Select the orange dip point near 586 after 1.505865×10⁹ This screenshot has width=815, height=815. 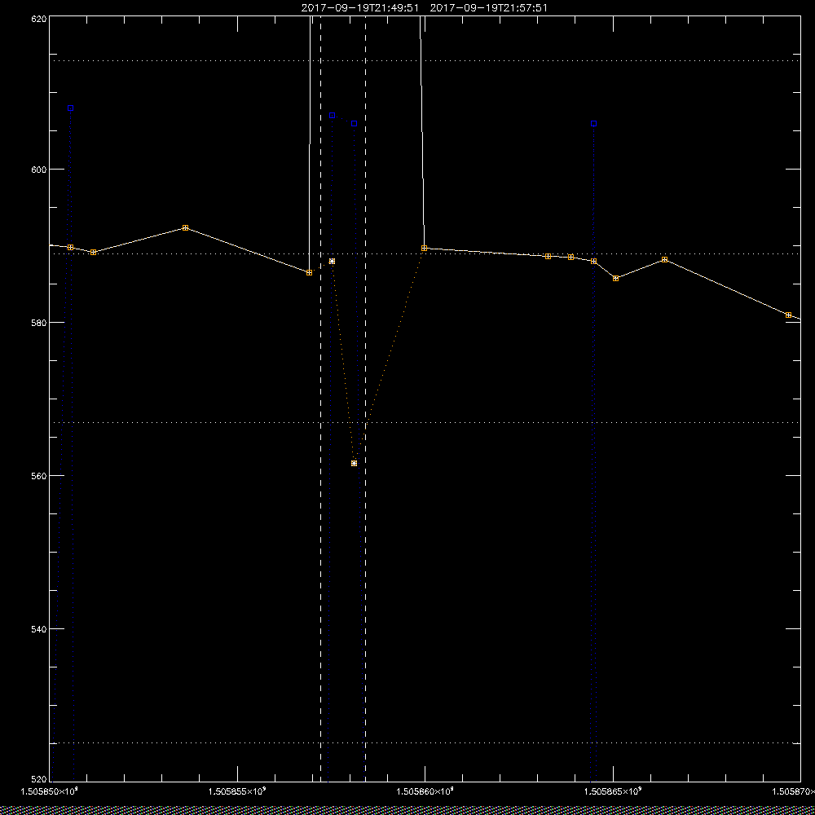tap(616, 279)
